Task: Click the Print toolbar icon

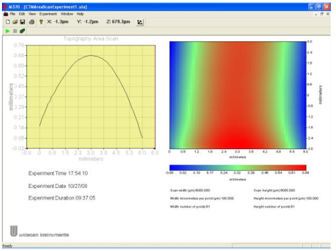Action: pos(32,22)
